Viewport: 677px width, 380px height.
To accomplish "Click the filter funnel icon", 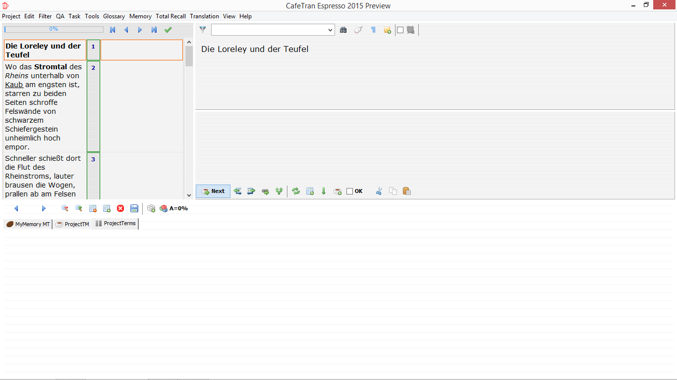I will pyautogui.click(x=202, y=30).
